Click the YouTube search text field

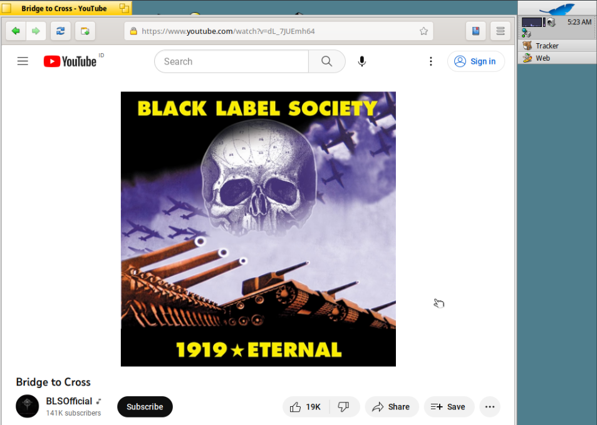point(232,61)
